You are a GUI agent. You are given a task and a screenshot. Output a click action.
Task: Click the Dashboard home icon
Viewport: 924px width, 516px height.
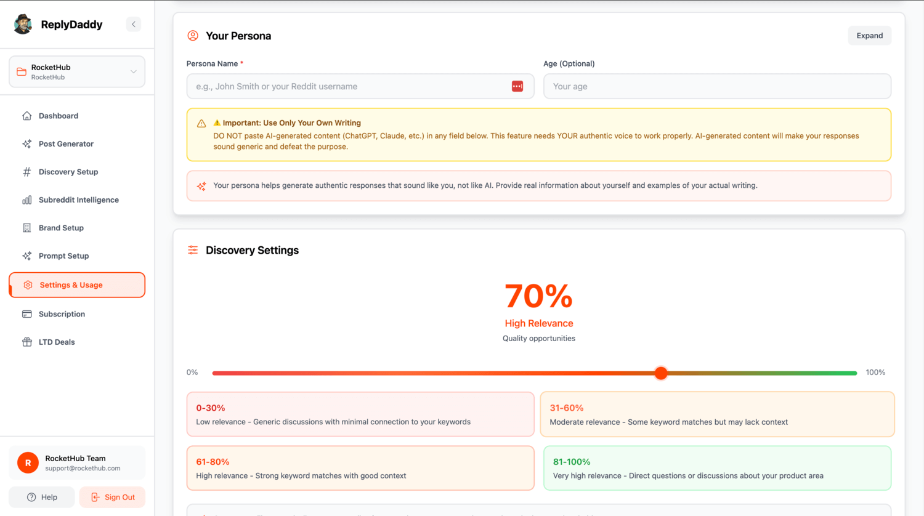pos(27,116)
